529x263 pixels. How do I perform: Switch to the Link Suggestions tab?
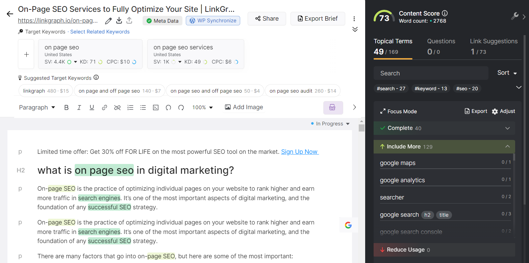494,46
